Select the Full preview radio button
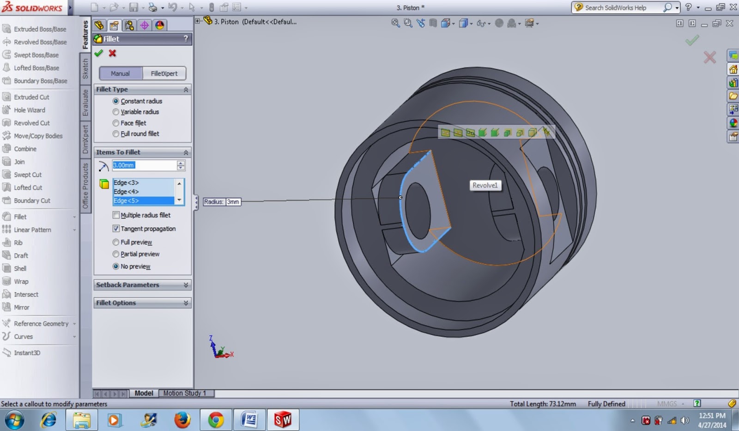 pos(116,242)
